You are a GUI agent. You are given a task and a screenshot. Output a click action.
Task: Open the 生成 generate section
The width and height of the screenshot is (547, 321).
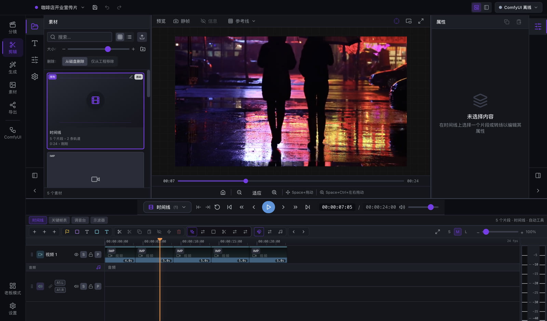13,68
